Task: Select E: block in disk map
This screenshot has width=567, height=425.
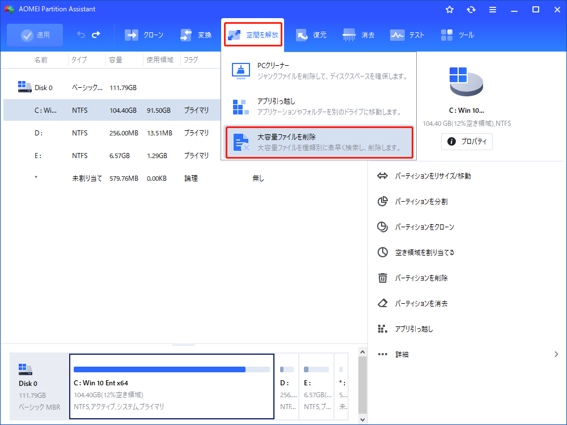Action: click(317, 386)
